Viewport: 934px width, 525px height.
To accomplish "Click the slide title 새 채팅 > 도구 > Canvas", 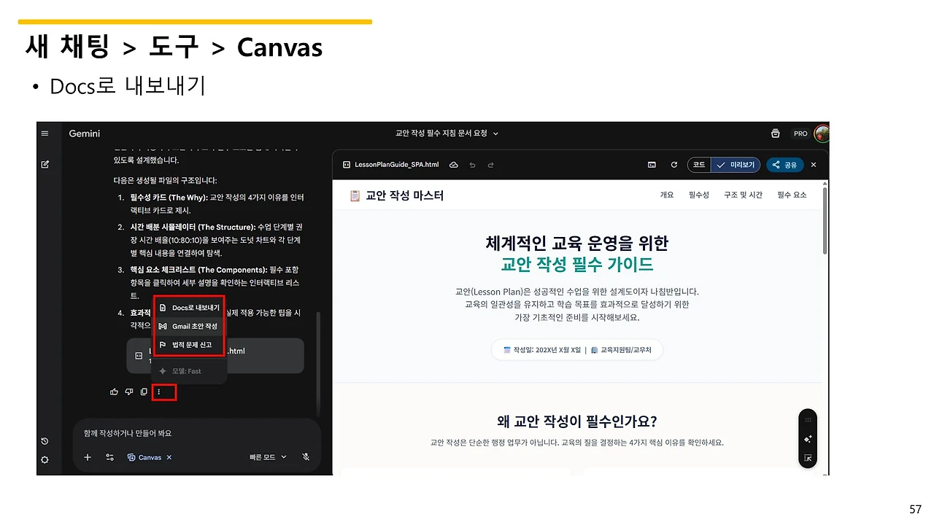I will point(174,48).
